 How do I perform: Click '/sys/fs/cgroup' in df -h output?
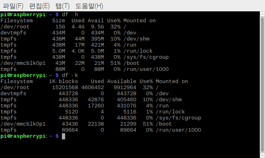point(146,57)
